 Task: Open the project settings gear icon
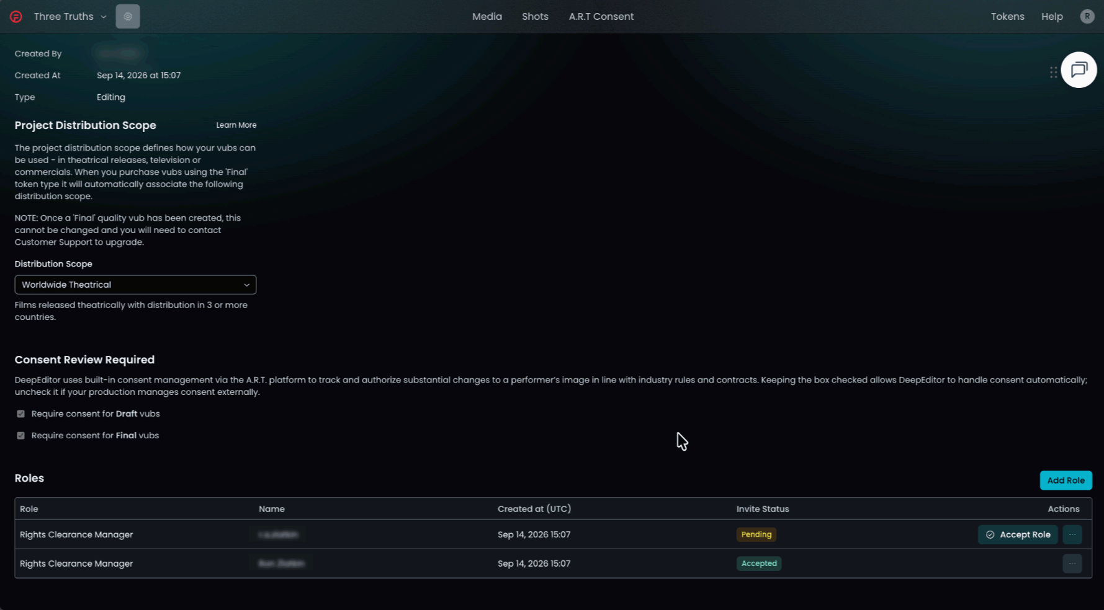(128, 17)
